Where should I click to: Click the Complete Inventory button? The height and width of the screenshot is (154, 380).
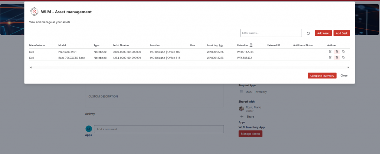(x=322, y=76)
